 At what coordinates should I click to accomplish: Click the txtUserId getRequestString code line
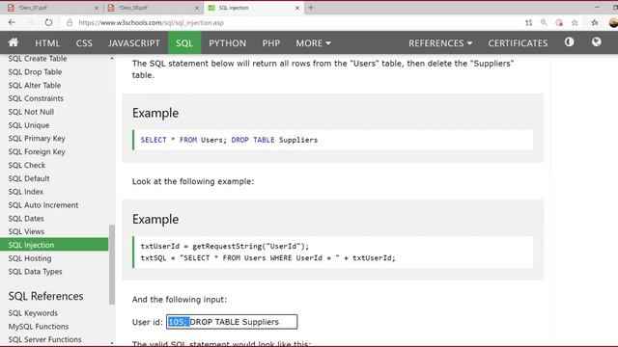tap(225, 247)
